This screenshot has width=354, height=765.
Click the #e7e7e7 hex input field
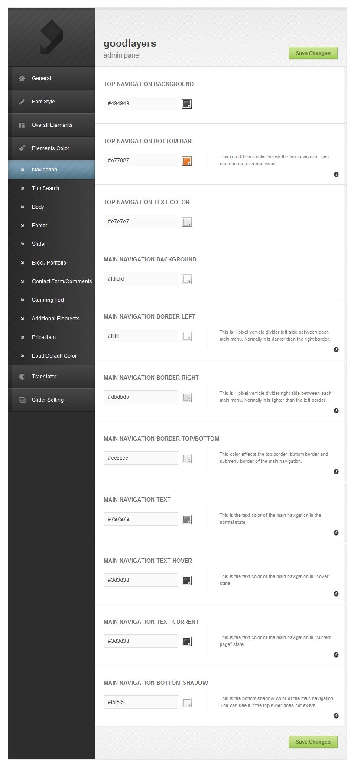click(141, 222)
